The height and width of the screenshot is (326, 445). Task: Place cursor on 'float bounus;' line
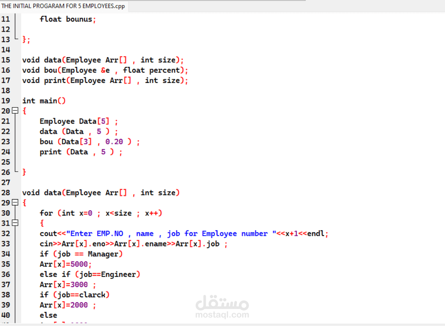click(68, 19)
